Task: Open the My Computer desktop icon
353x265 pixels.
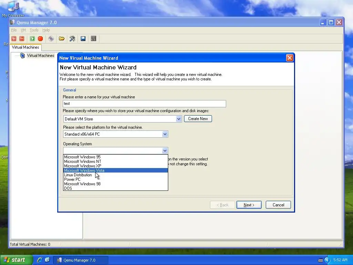Action: point(13,9)
